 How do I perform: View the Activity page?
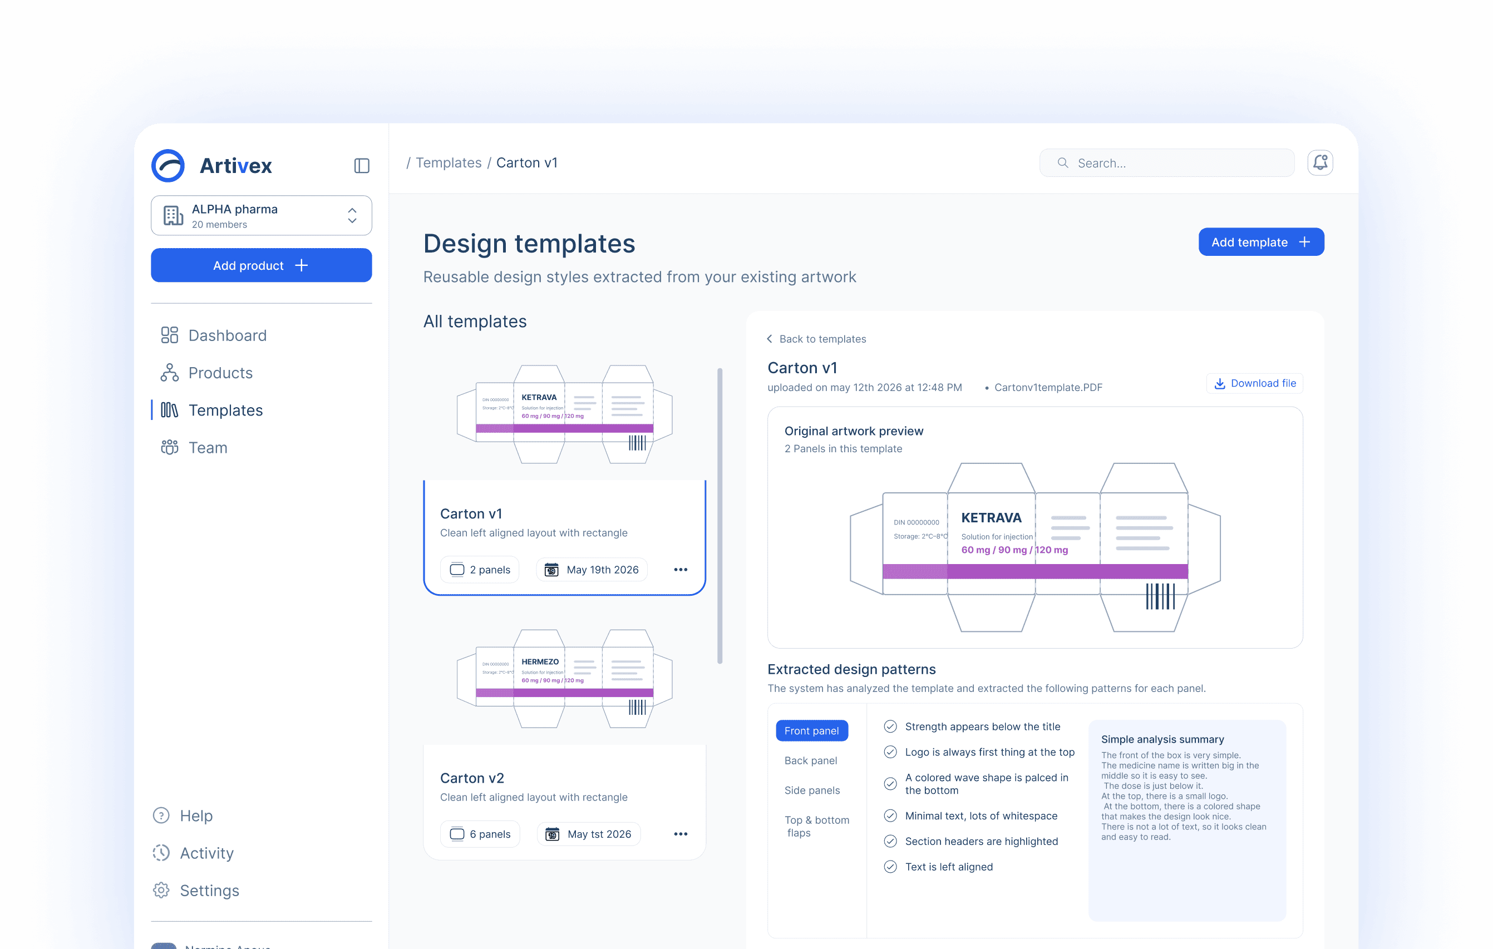click(194, 853)
